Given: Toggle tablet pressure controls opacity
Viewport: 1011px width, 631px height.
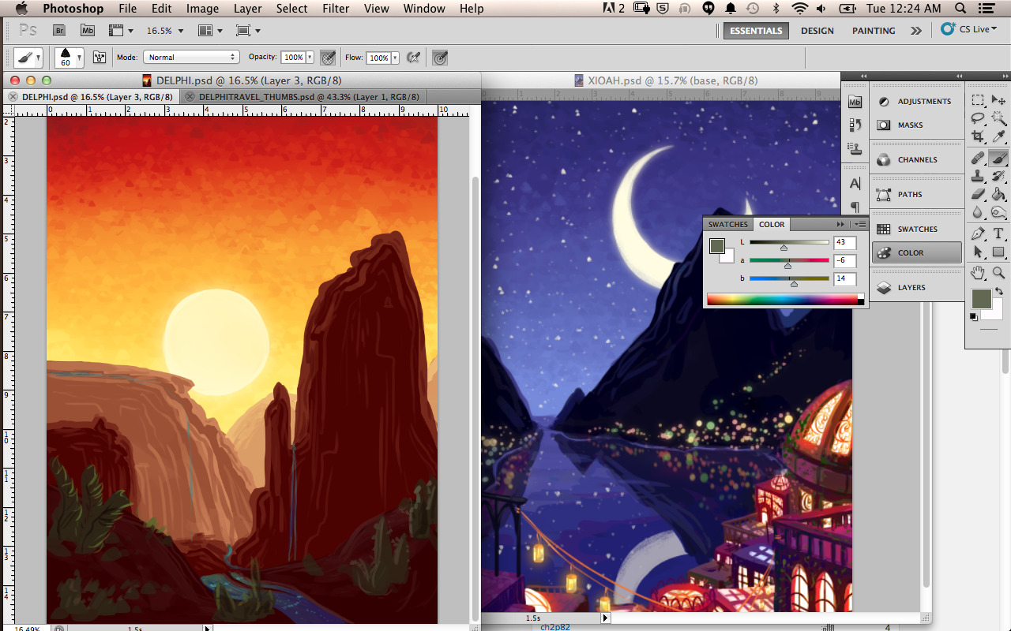Looking at the screenshot, I should point(328,58).
